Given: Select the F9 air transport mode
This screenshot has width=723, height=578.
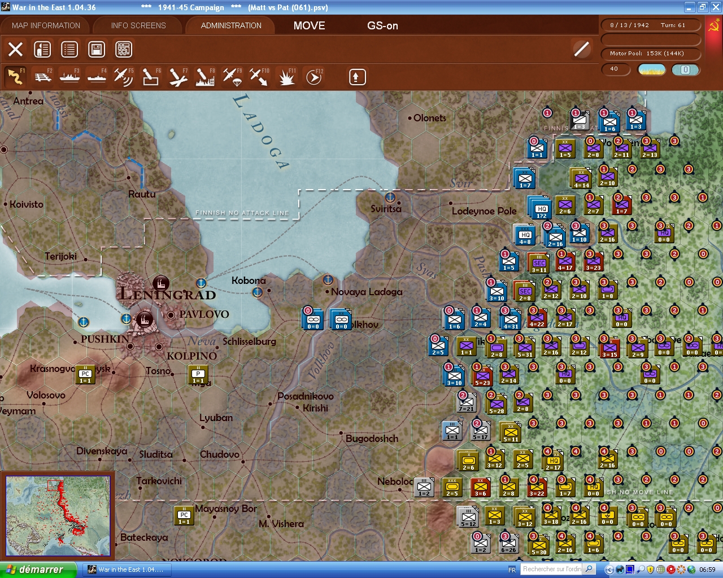Looking at the screenshot, I should pos(232,77).
